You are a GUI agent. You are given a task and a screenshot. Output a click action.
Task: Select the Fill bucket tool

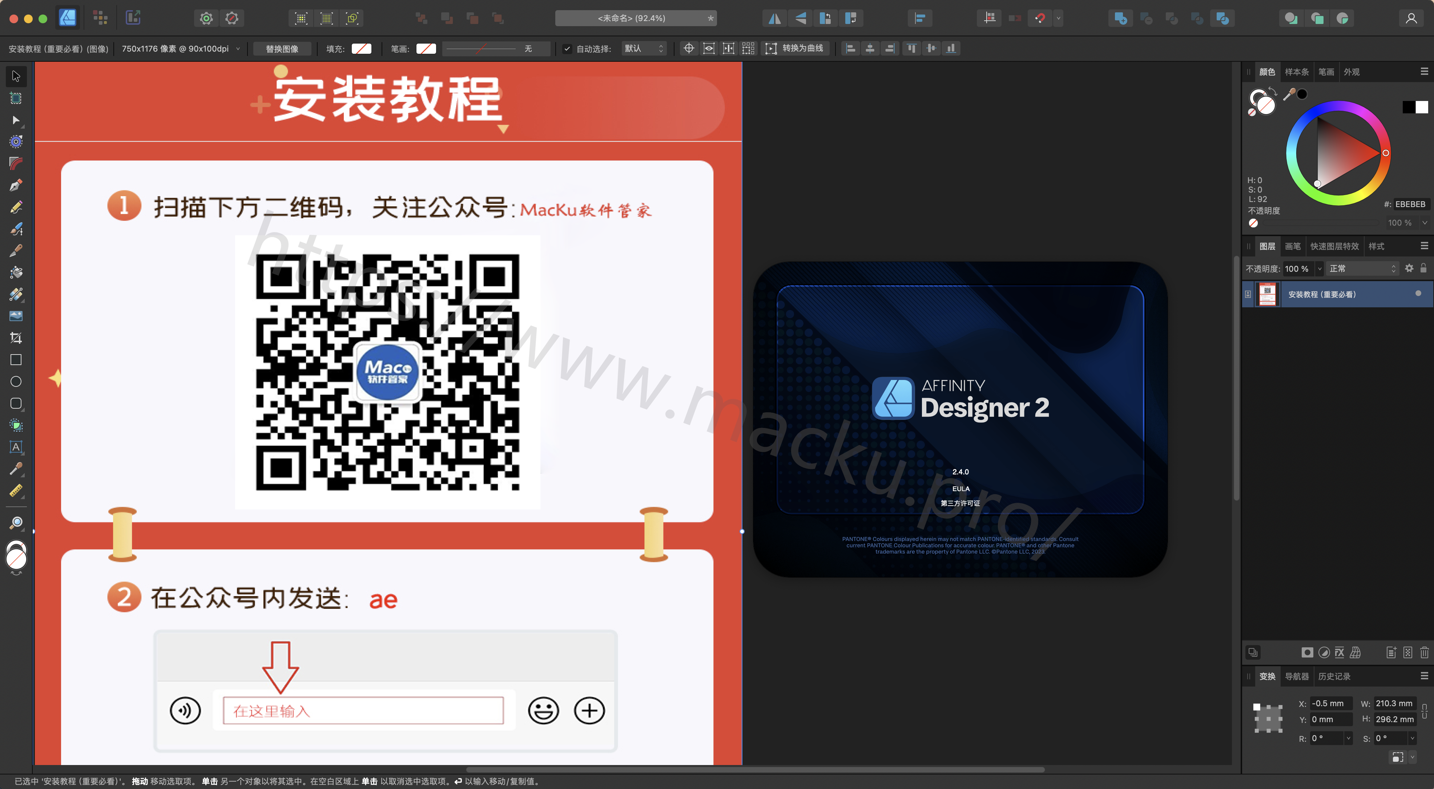coord(16,272)
